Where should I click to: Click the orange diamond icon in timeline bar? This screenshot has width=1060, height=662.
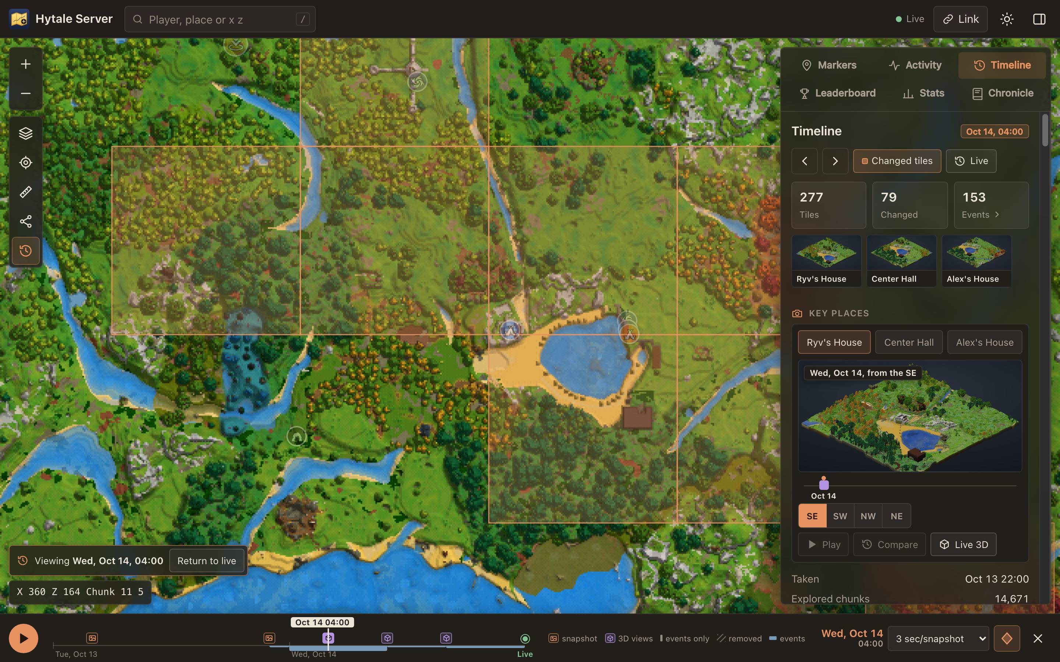pos(1007,638)
